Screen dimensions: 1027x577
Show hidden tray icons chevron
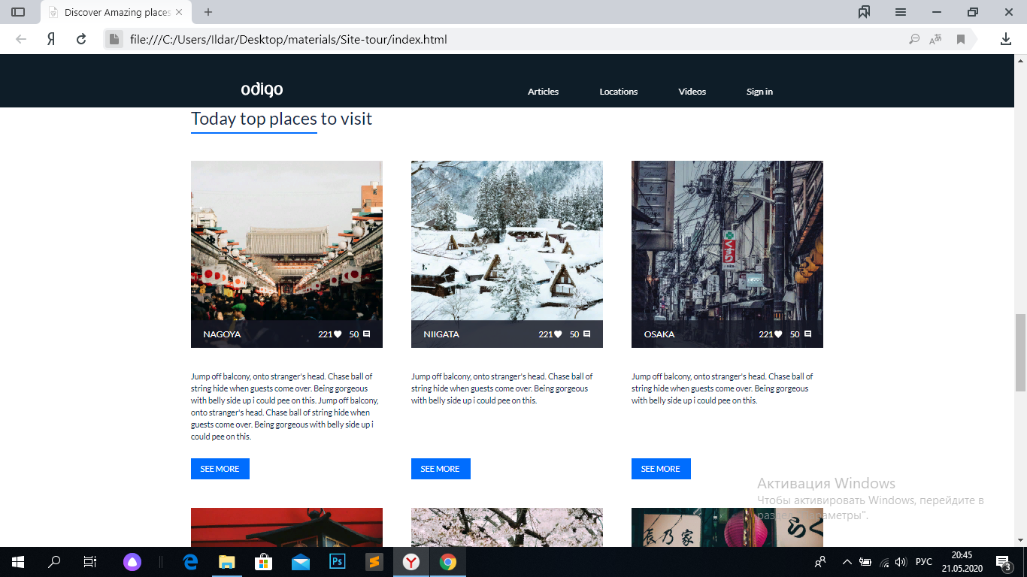[847, 562]
